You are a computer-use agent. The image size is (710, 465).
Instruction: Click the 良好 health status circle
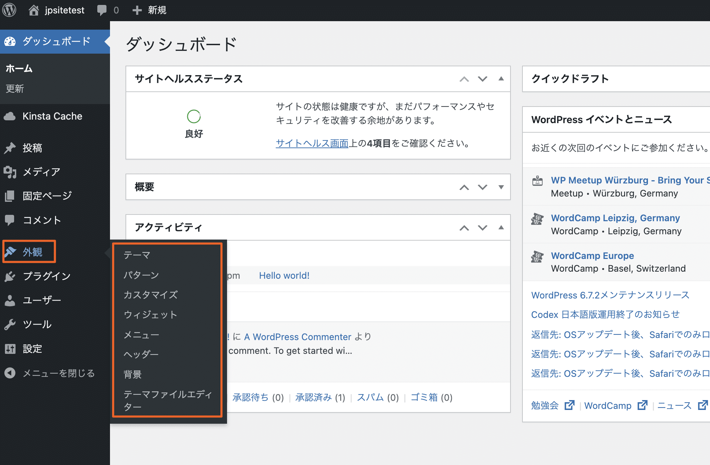(194, 116)
